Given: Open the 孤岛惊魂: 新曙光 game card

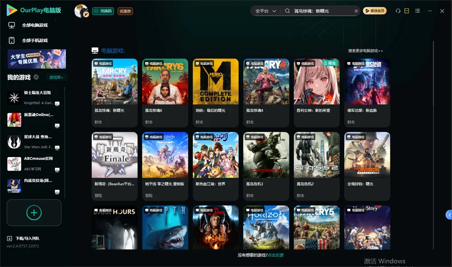Looking at the screenshot, I should 114,92.
